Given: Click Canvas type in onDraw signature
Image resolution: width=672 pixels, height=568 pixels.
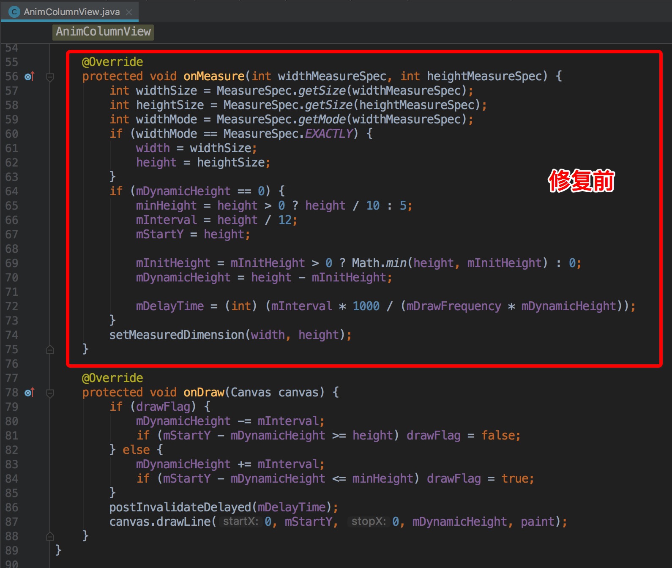Looking at the screenshot, I should [x=251, y=393].
